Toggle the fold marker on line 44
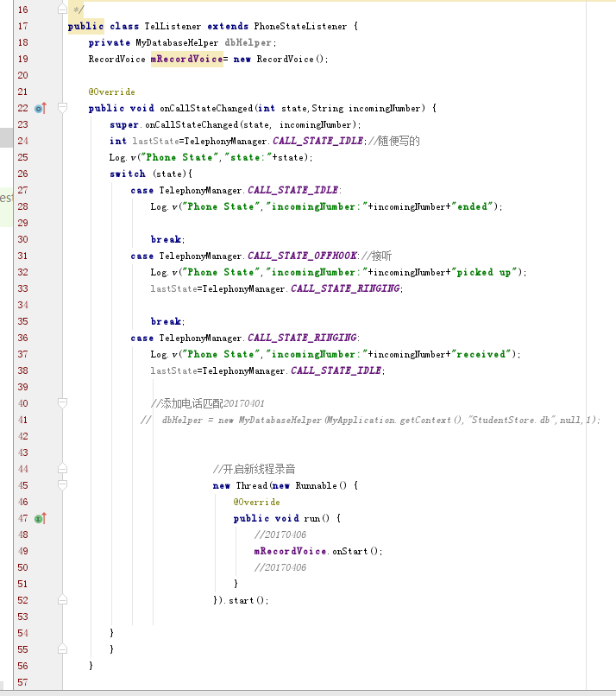The image size is (616, 696). click(62, 469)
